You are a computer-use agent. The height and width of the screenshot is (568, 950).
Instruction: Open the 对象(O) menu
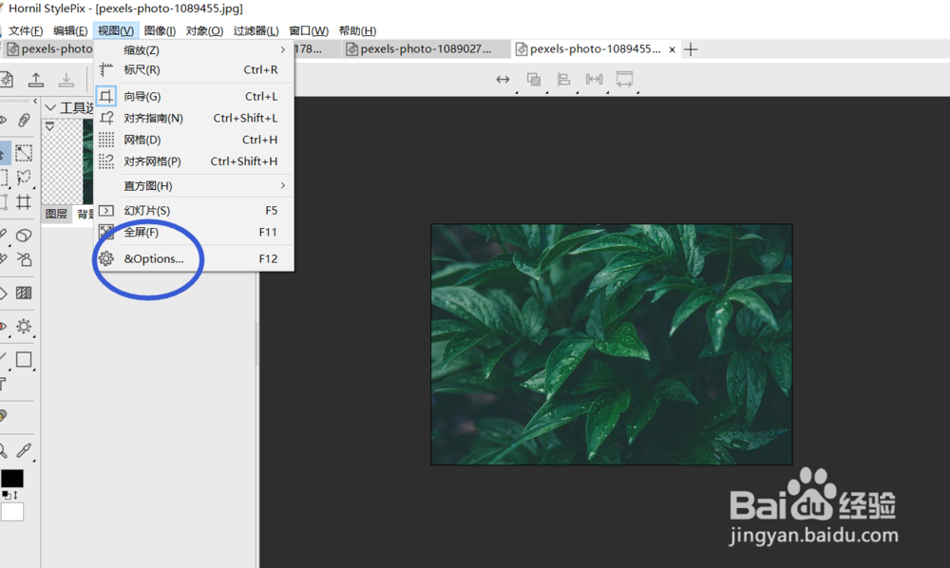(204, 30)
